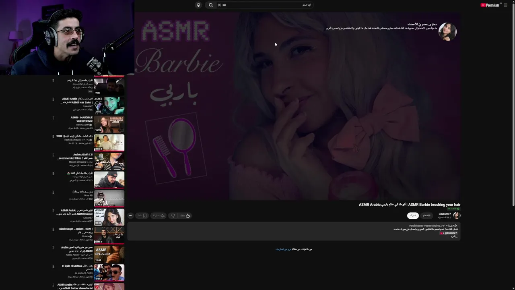Open options menu for Omar Ali video
Screen dimensions: 515x290
click(x=53, y=192)
